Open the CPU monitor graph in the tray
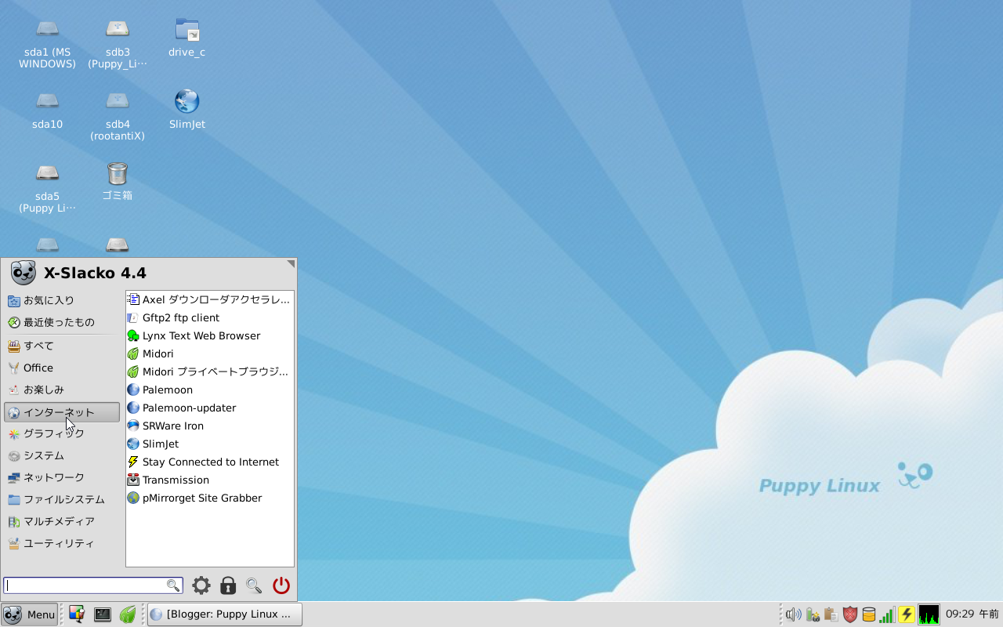 pyautogui.click(x=929, y=614)
